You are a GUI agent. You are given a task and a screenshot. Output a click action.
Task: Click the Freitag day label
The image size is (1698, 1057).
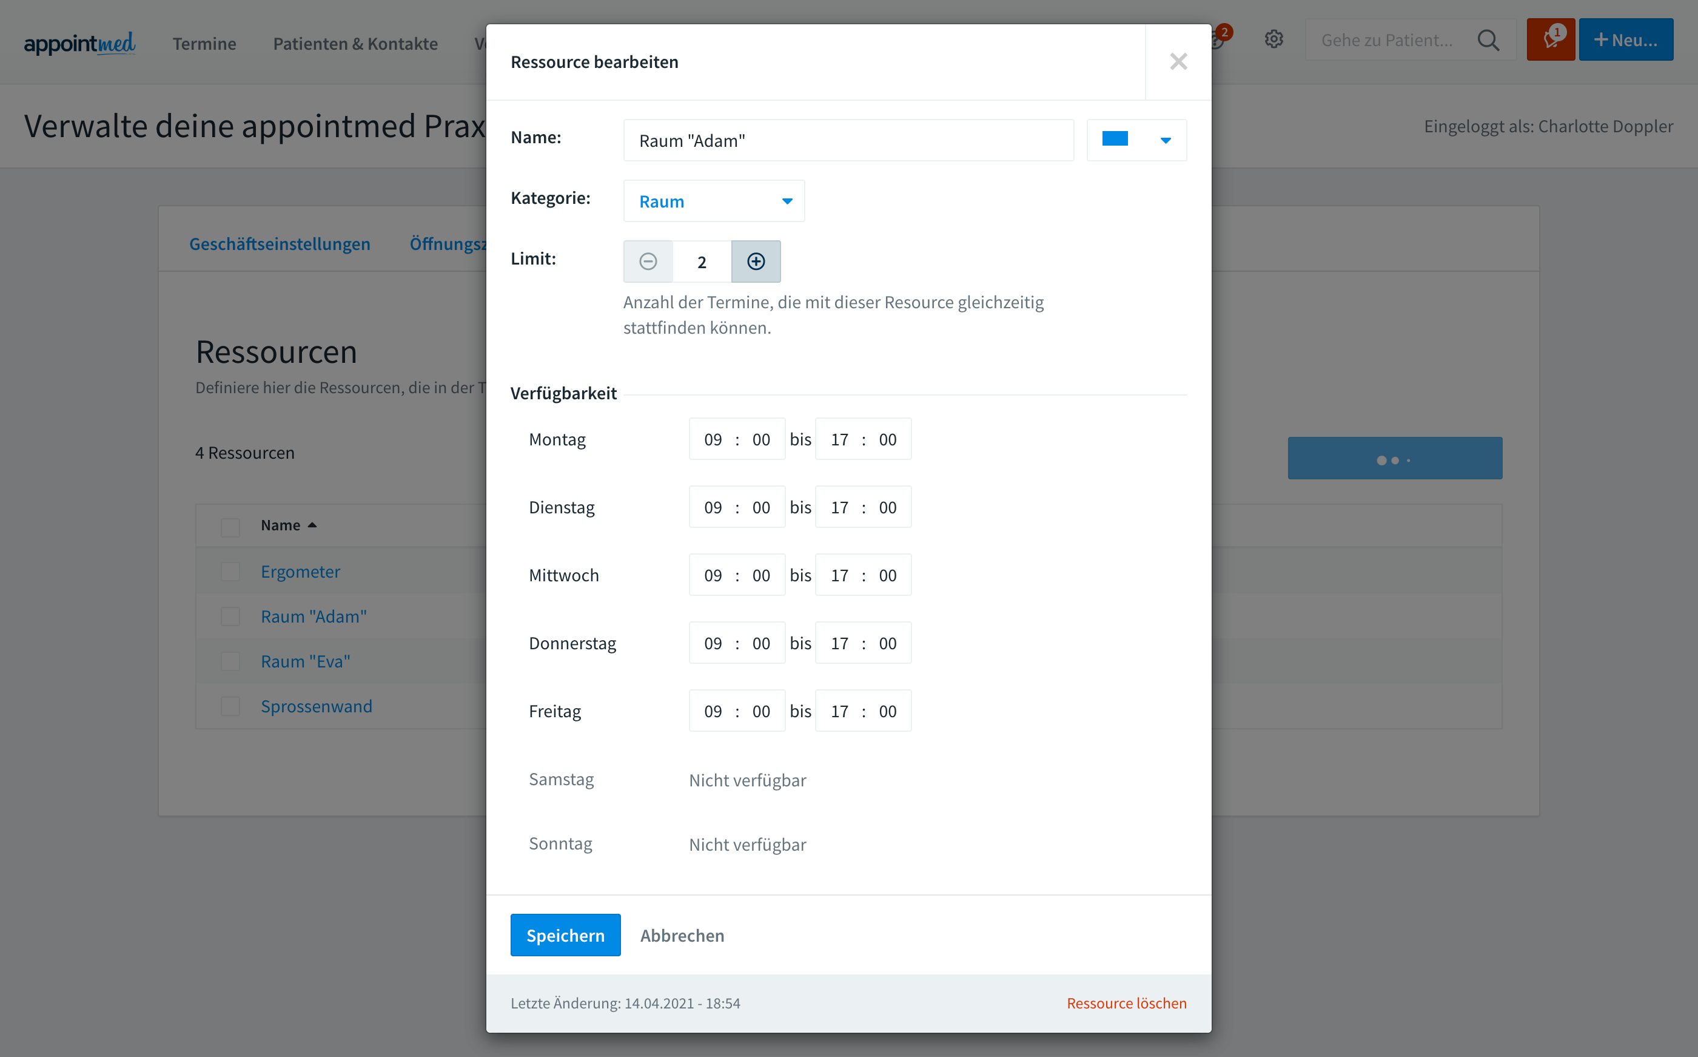tap(555, 711)
